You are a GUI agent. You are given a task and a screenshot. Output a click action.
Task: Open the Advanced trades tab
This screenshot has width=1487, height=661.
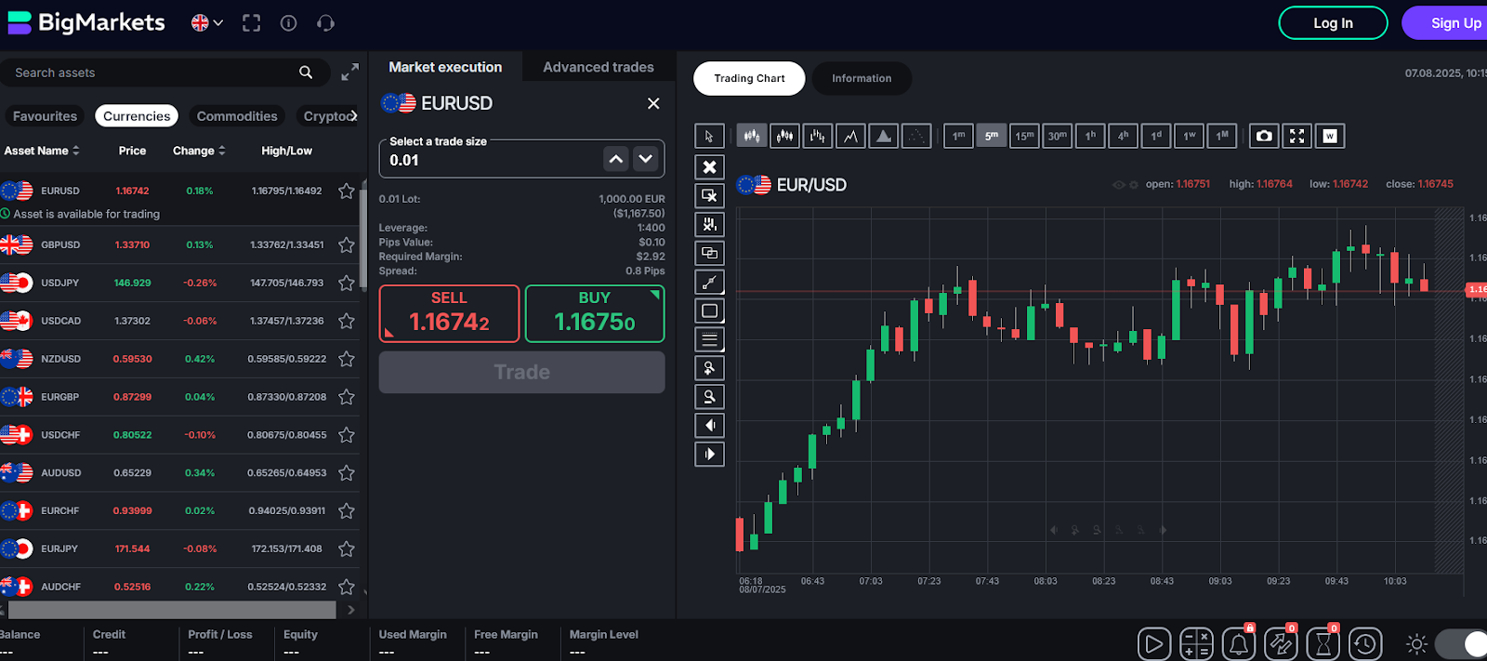[x=599, y=67]
